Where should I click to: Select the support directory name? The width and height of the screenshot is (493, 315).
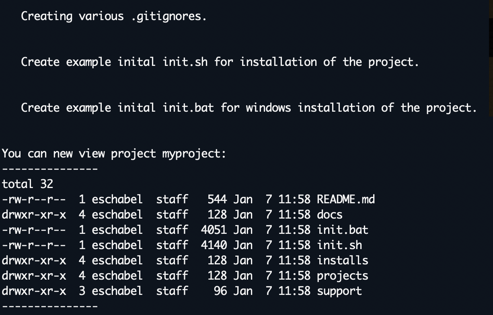(339, 291)
